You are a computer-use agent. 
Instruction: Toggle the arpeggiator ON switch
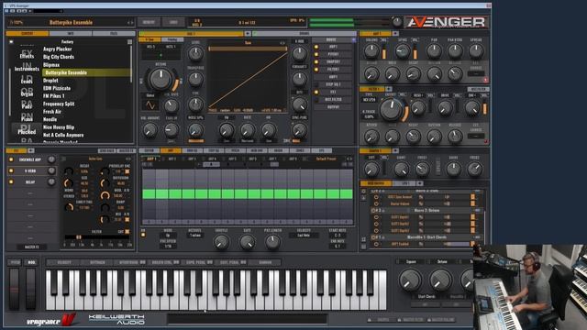(x=143, y=235)
